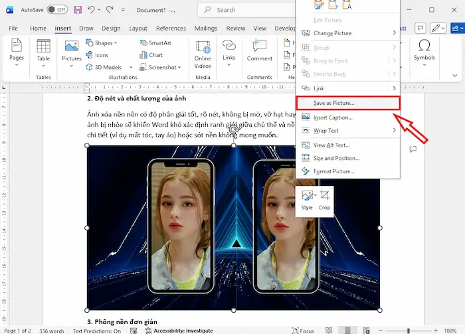Open the Editing mode pencil dropdown

438,28
